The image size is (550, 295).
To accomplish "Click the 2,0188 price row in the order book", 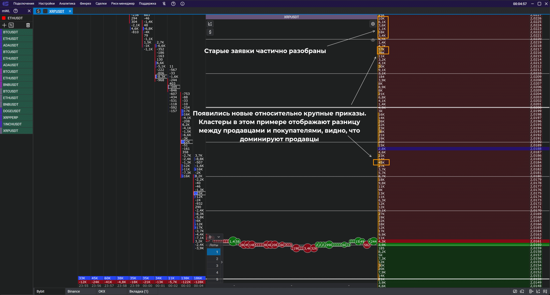I will point(535,149).
